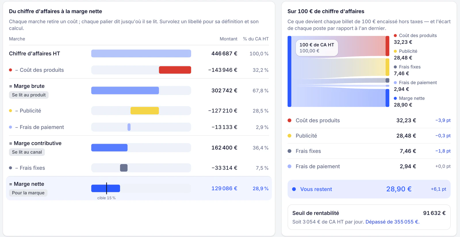Click the 'Frais de paiement' Sankey legend entry
This screenshot has height=237, width=460.
(x=415, y=86)
